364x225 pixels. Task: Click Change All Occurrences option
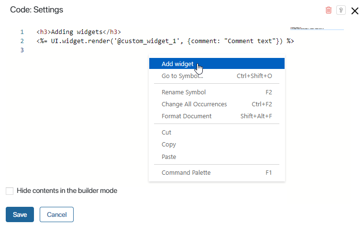(x=194, y=104)
